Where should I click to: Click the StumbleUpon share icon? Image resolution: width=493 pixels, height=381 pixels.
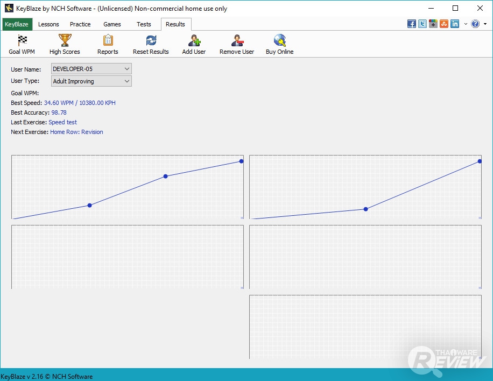[x=443, y=24]
